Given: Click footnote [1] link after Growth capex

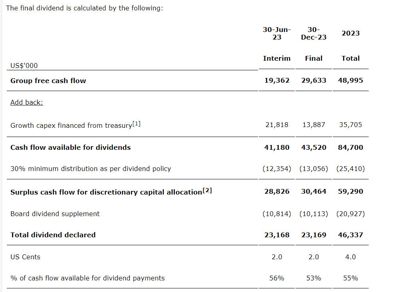Looking at the screenshot, I should pyautogui.click(x=136, y=124).
